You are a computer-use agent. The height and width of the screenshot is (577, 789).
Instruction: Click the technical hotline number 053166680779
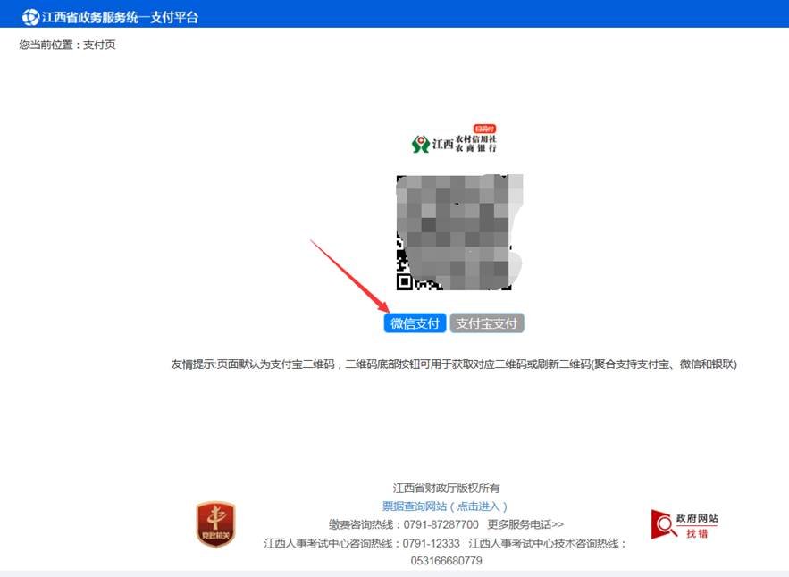446,561
